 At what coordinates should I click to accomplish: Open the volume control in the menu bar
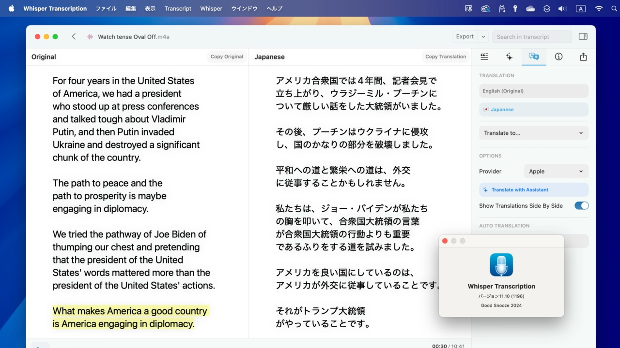click(x=562, y=9)
